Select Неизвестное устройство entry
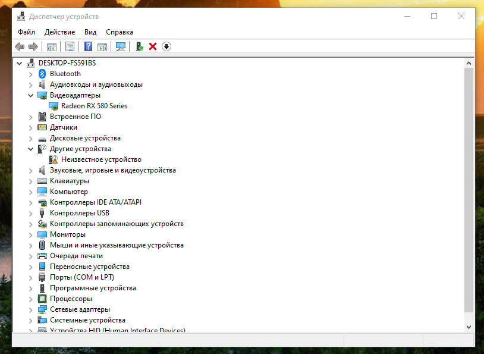Image resolution: width=484 pixels, height=354 pixels. (x=101, y=159)
